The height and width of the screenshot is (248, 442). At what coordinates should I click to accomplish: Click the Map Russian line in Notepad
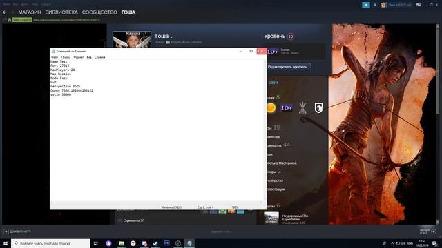(61, 74)
